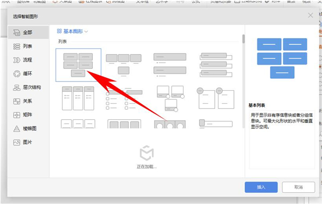Show 全部 all smart graphics
Screen dimensions: 322x204
28,32
